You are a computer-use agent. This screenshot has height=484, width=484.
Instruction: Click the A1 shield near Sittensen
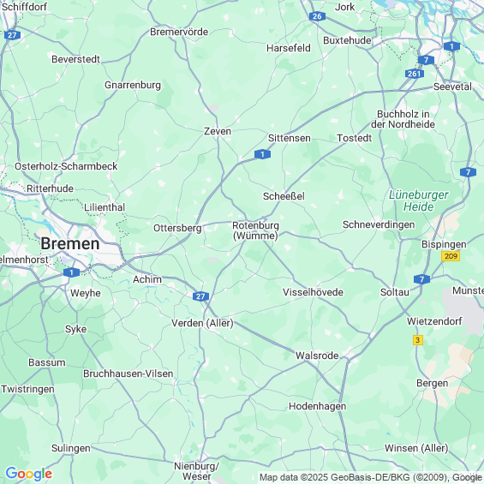coord(262,154)
